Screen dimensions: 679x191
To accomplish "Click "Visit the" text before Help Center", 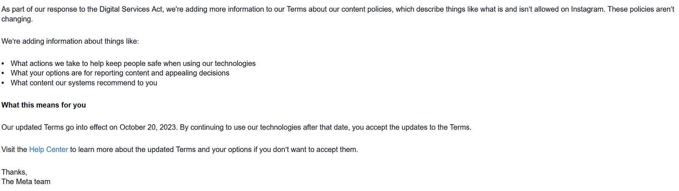I will coord(15,150).
